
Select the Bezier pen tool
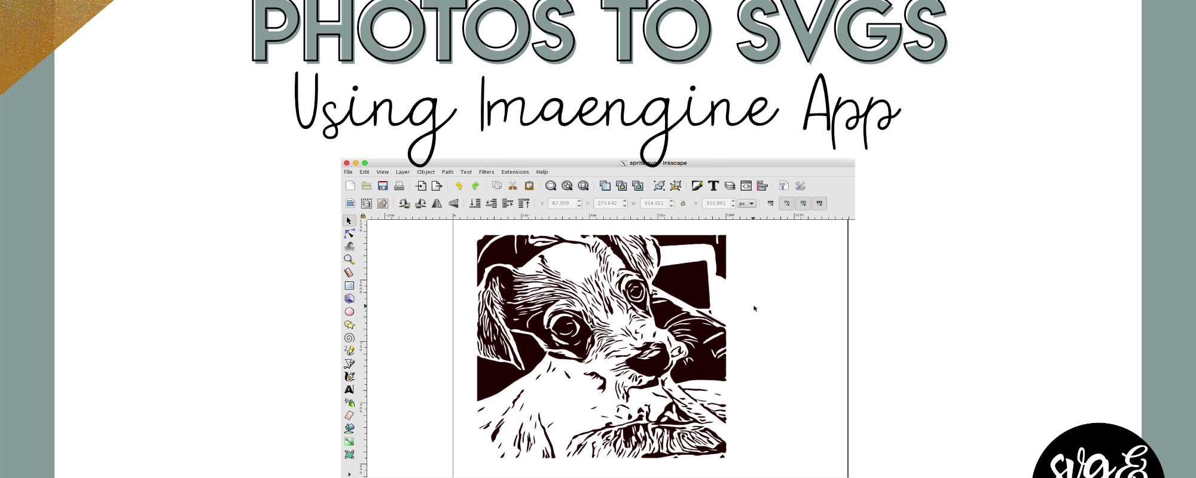pyautogui.click(x=349, y=363)
